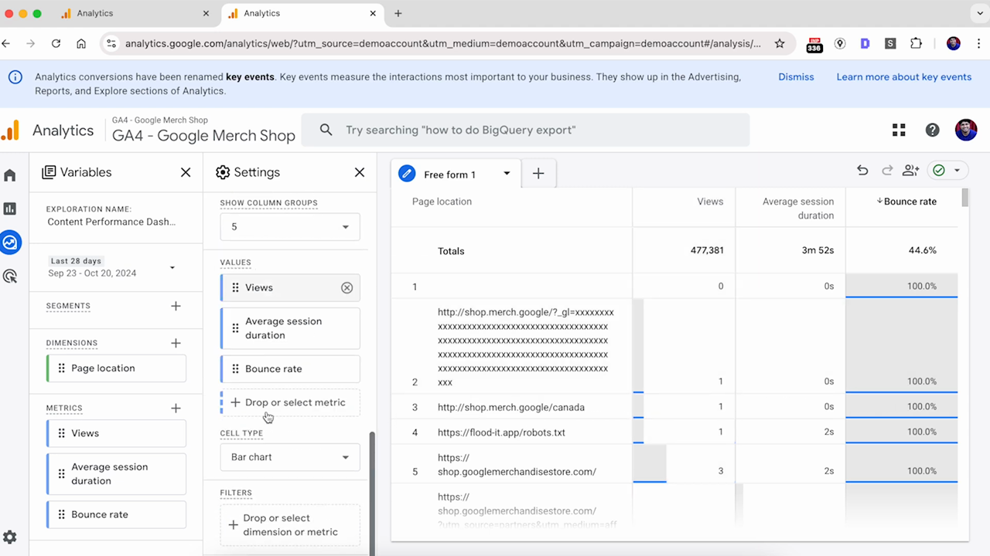Image resolution: width=990 pixels, height=556 pixels.
Task: Click Drop or select metric in Values
Action: tap(290, 402)
